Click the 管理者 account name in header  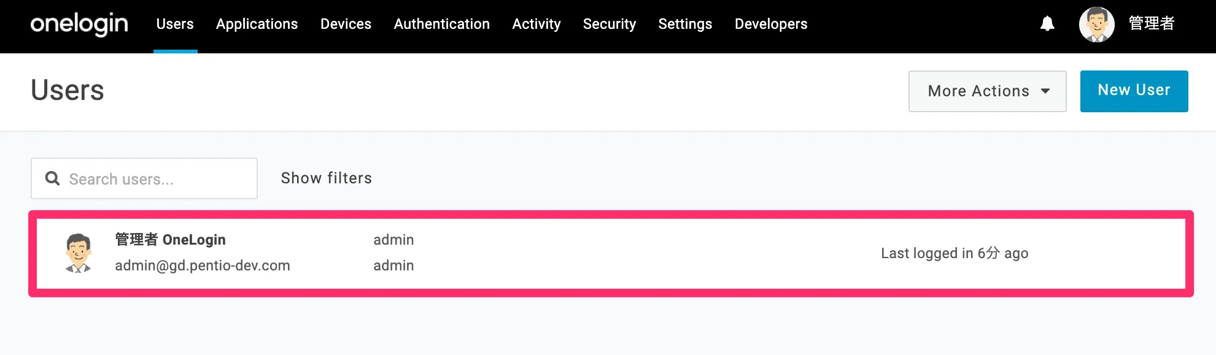coord(1151,24)
